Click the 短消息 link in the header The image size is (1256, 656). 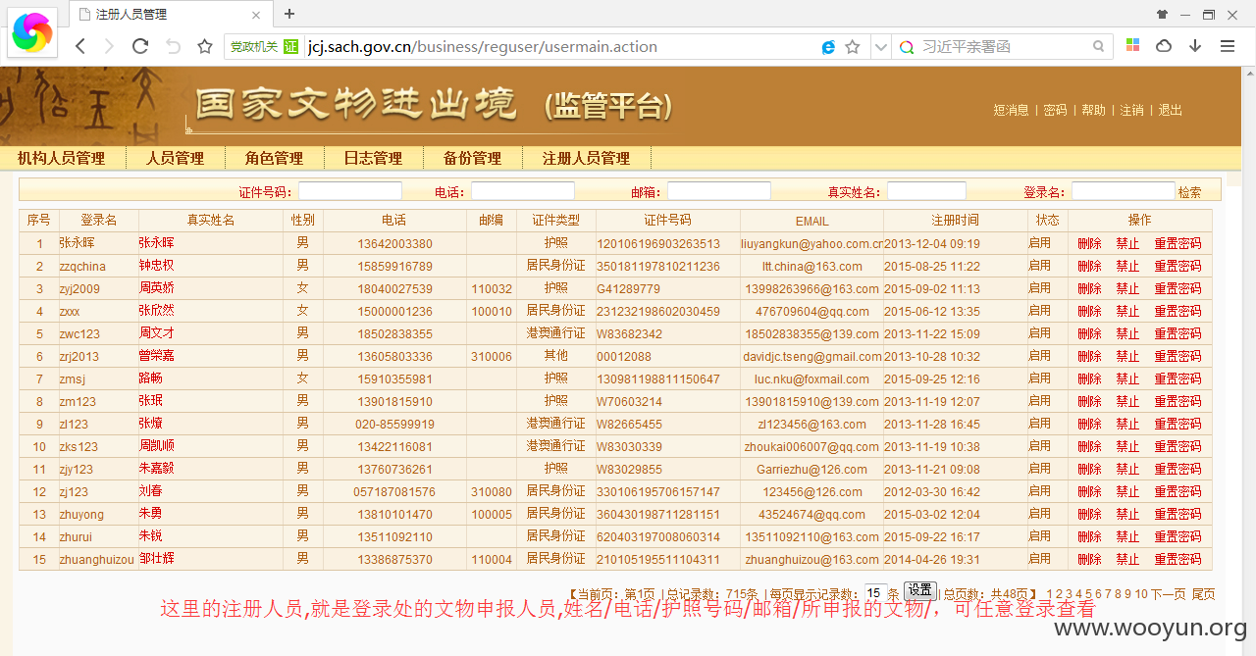point(1011,110)
